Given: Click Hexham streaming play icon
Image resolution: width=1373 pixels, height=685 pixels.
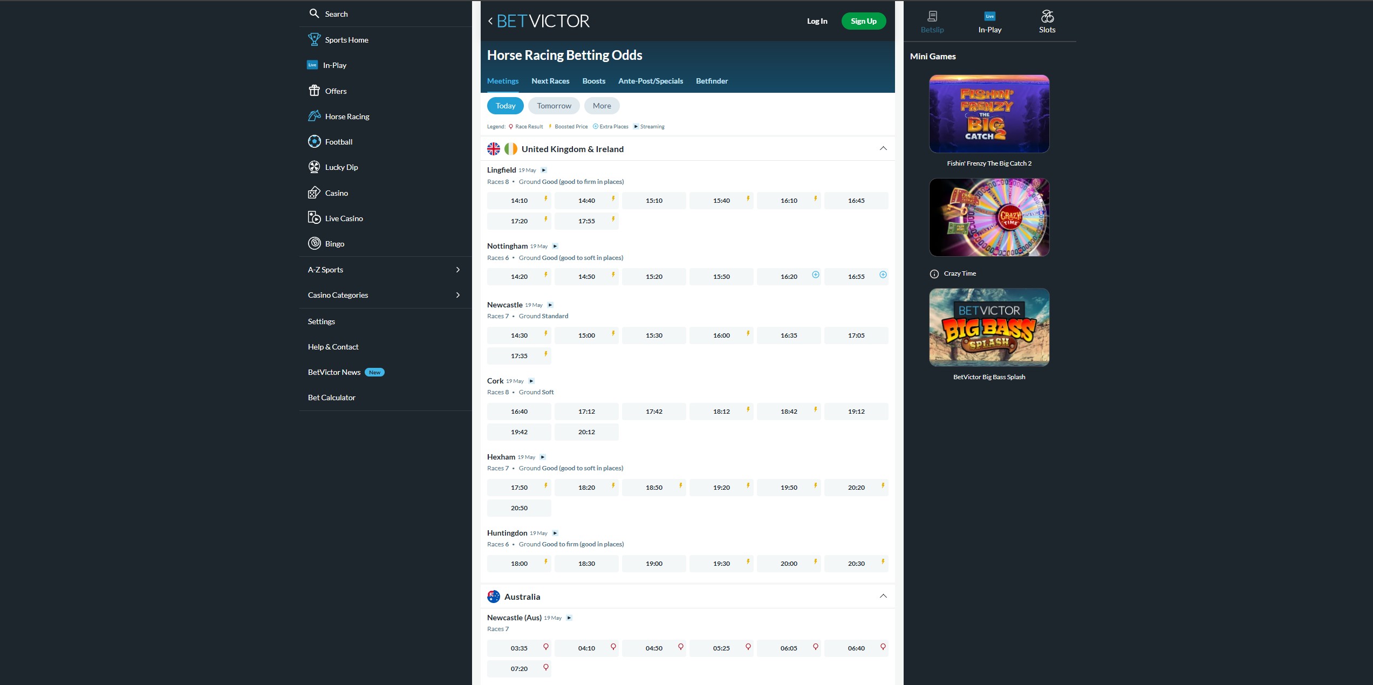Looking at the screenshot, I should tap(543, 457).
